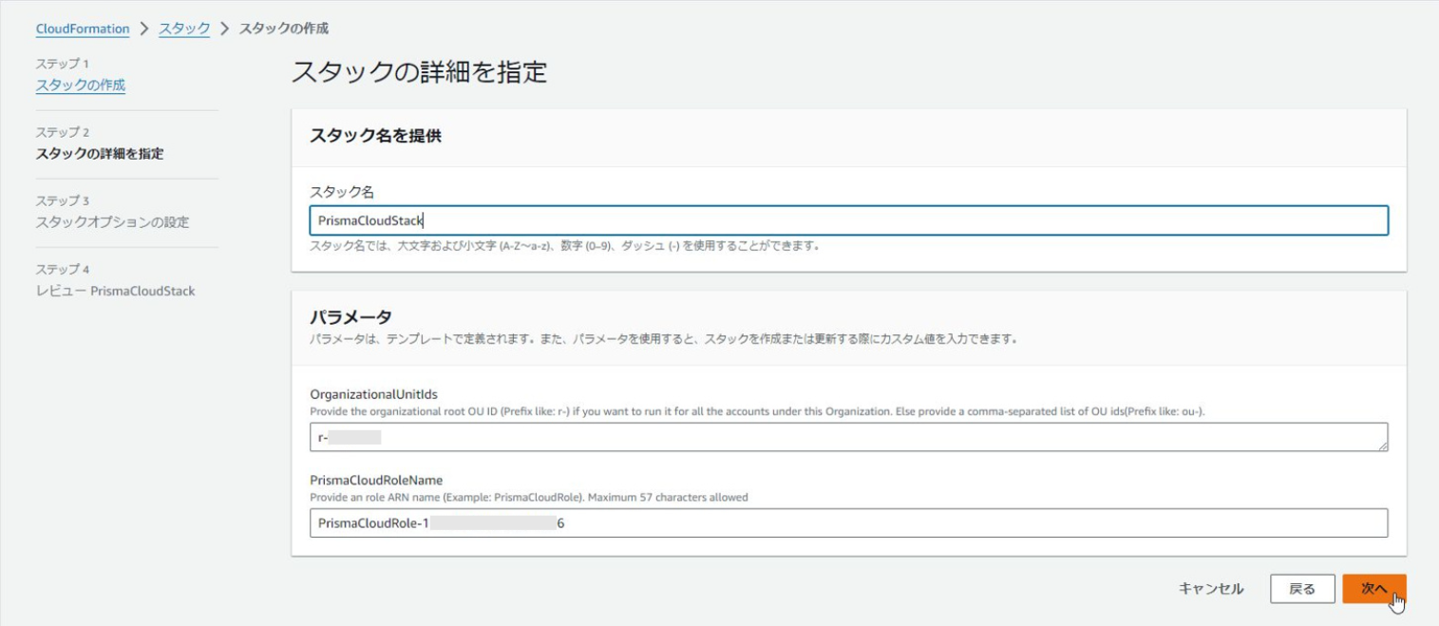Go to スタック breadcrumb link

click(x=184, y=28)
